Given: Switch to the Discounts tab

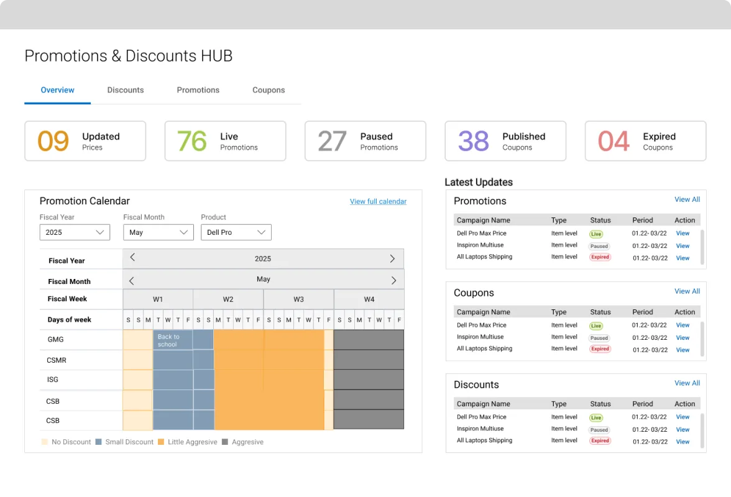Looking at the screenshot, I should [126, 90].
